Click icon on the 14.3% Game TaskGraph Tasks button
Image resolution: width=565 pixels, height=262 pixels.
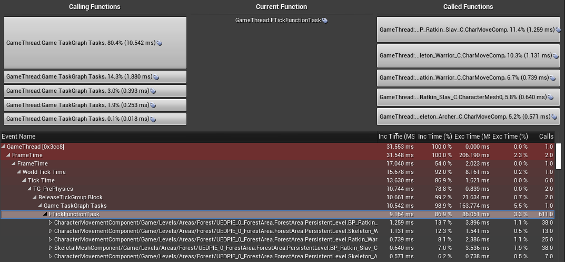tap(156, 77)
